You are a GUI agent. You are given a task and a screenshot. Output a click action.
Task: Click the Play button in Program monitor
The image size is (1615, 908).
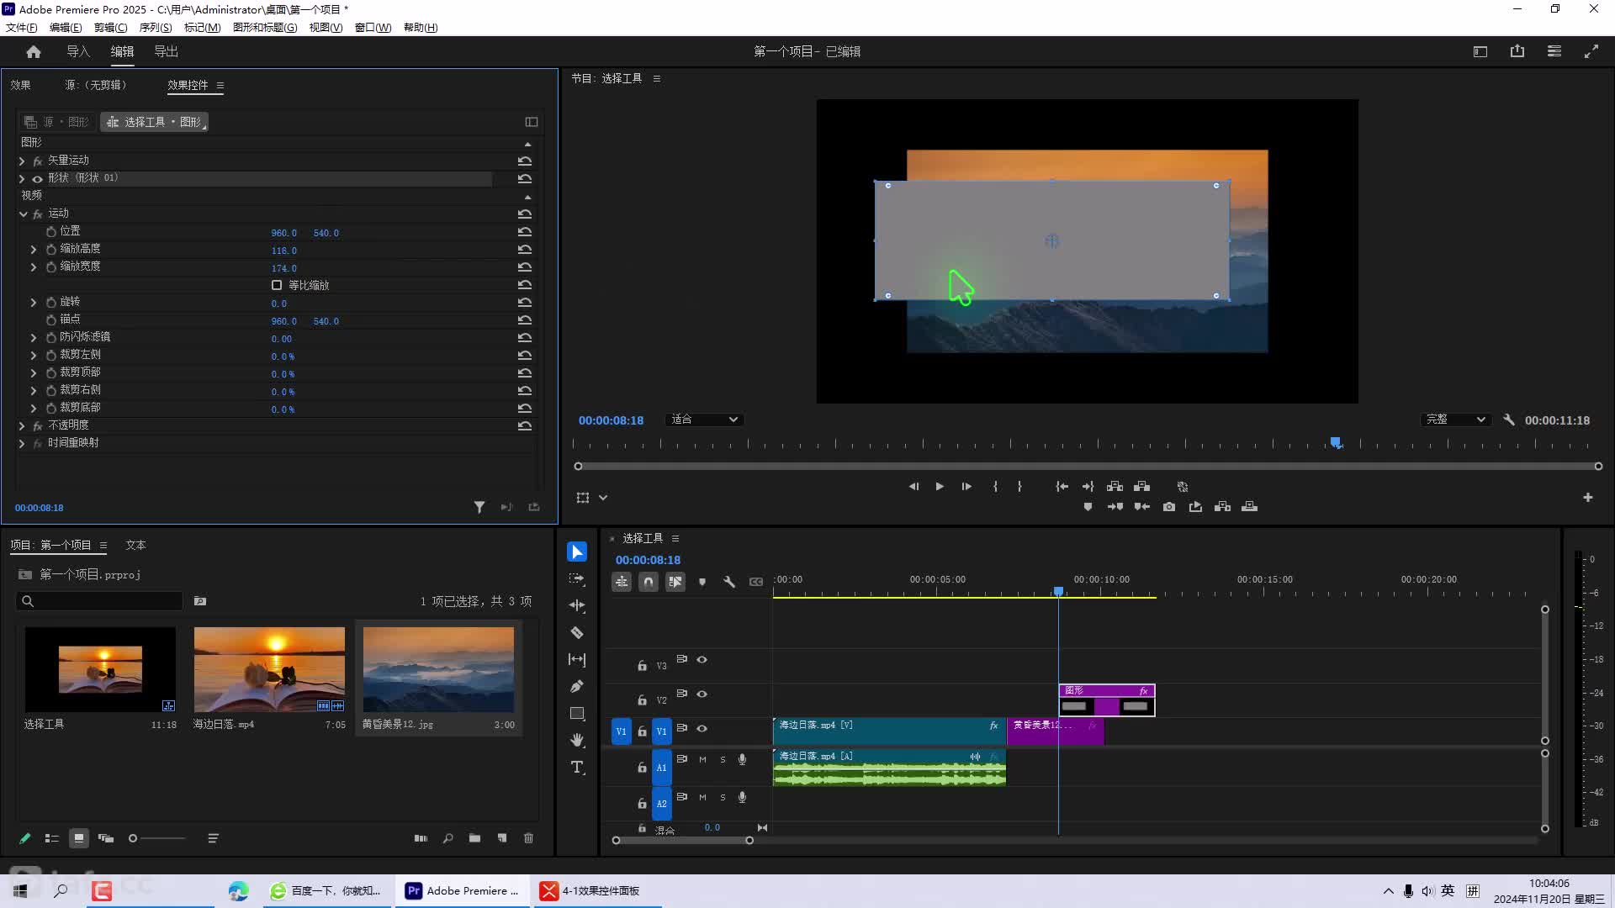point(940,487)
